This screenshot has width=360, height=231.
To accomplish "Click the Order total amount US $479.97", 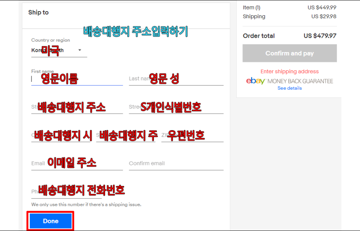I will (320, 36).
